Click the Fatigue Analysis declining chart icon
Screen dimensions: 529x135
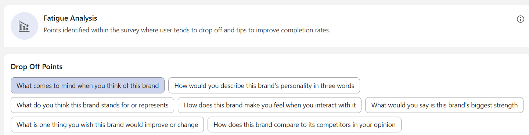[x=24, y=26]
